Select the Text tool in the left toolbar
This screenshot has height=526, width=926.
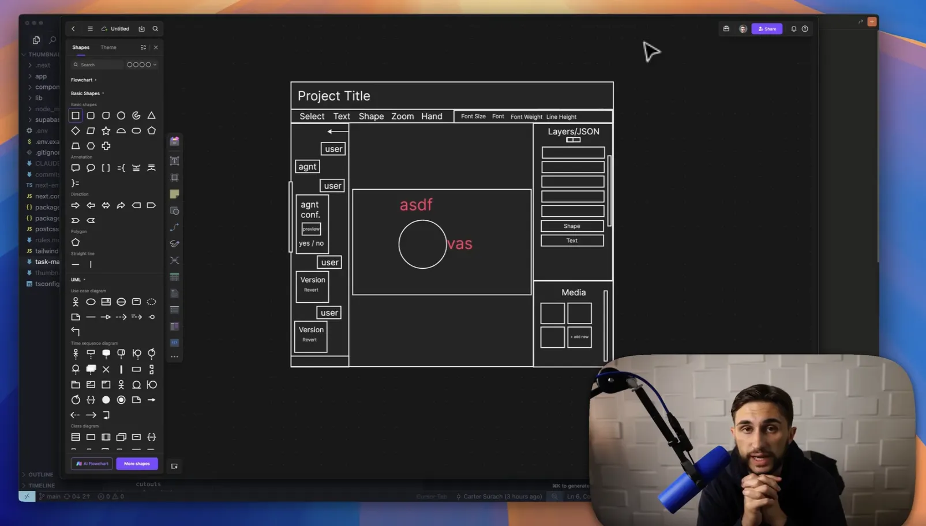point(175,160)
